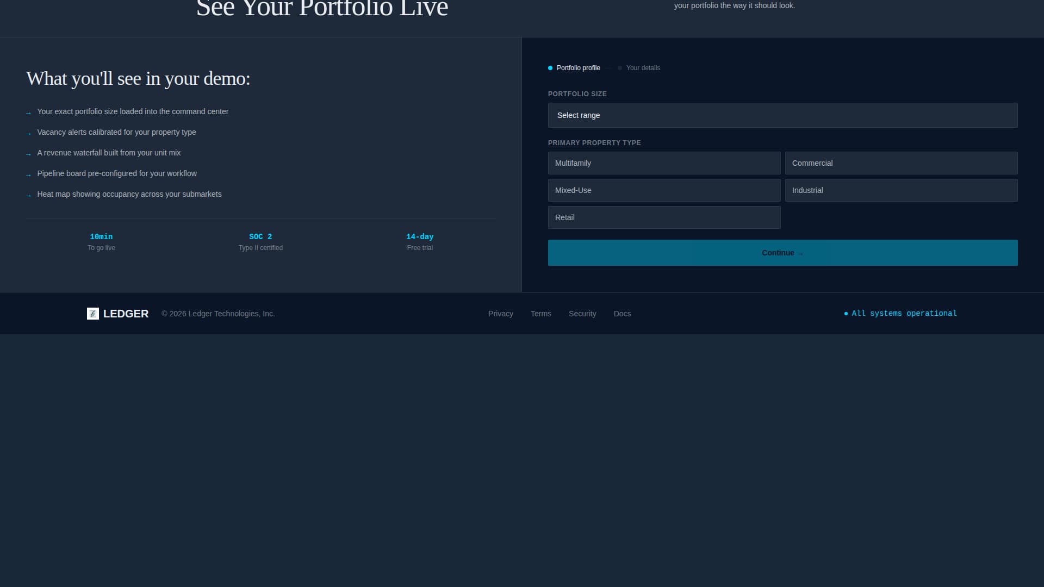Click the 'What you'll see in your demo' heading
Viewport: 1044px width, 587px height.
tap(138, 79)
